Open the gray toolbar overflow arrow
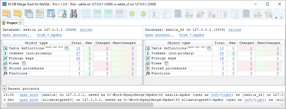Image resolution: width=286 pixels, height=109 pixels. tap(281, 18)
